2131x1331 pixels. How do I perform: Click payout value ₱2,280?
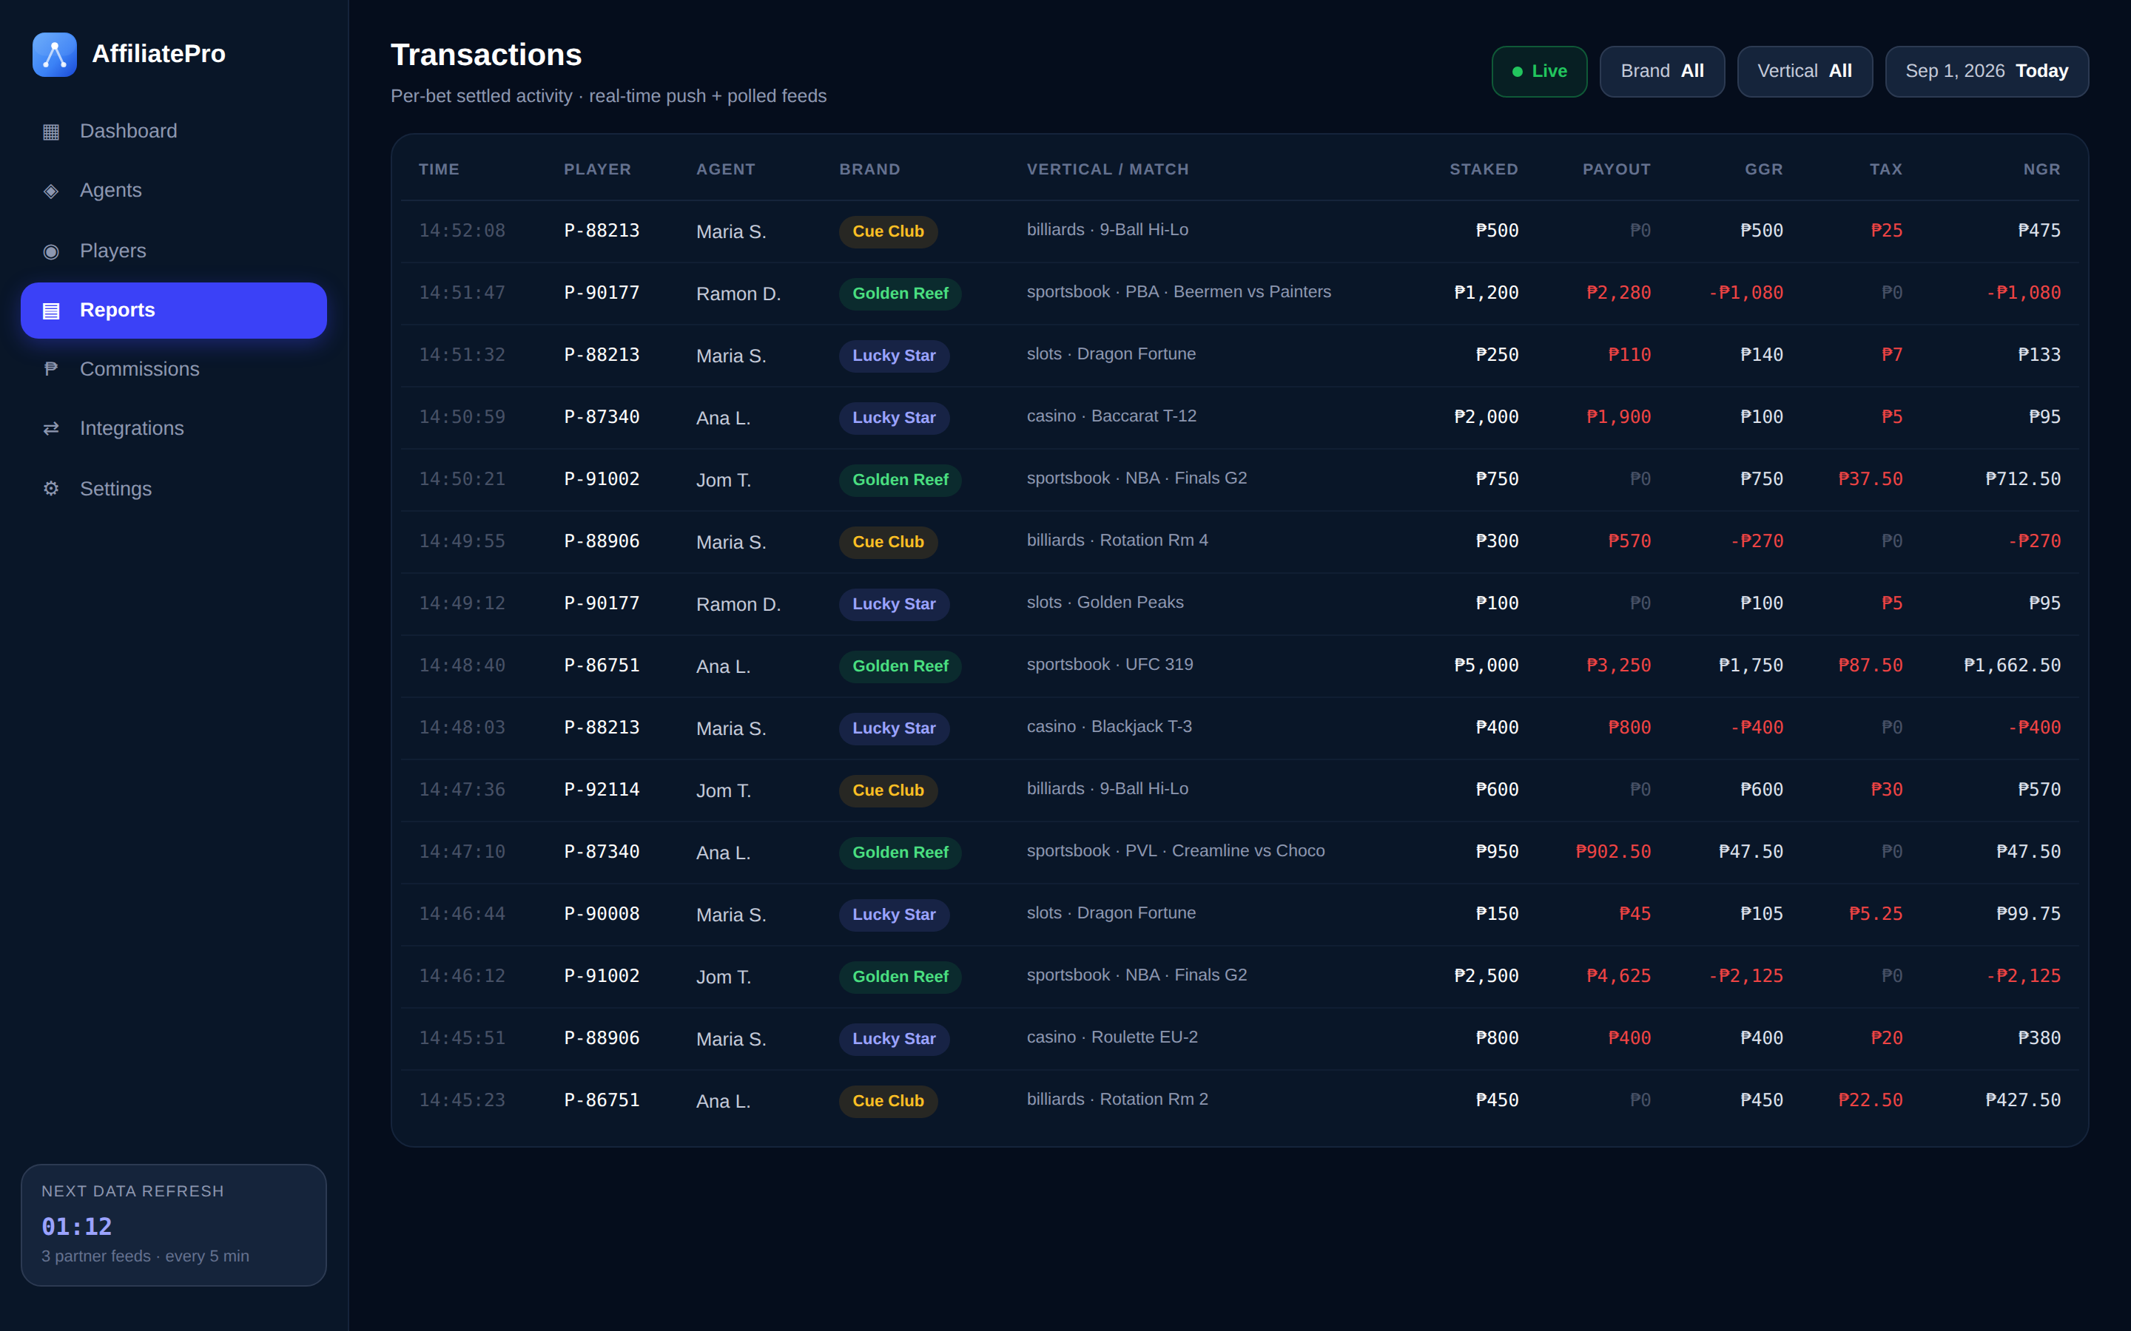(1618, 293)
